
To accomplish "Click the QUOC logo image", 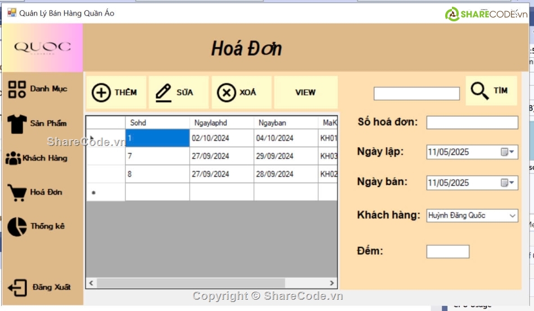I will point(43,48).
